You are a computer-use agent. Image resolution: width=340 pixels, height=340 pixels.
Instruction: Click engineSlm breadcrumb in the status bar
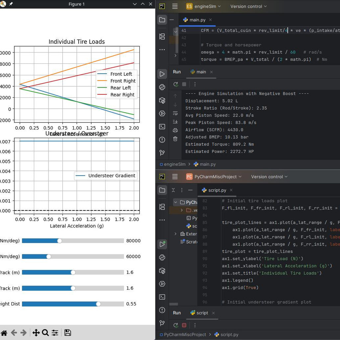(175, 164)
